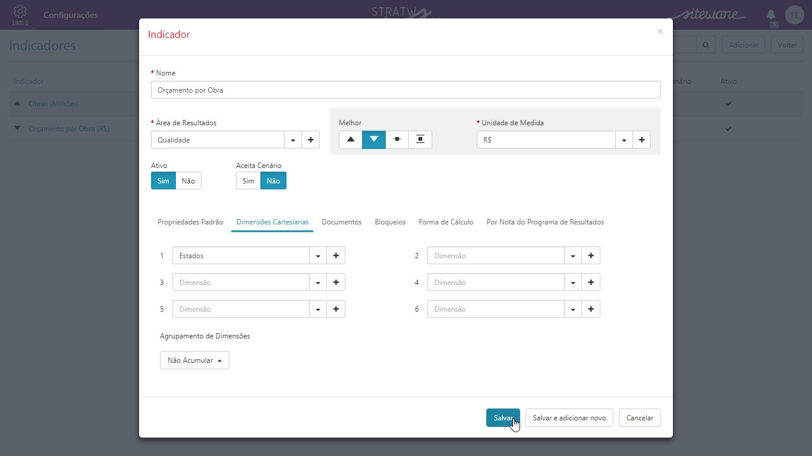Add a new Área de Resultados with plus
This screenshot has width=812, height=456.
point(310,140)
